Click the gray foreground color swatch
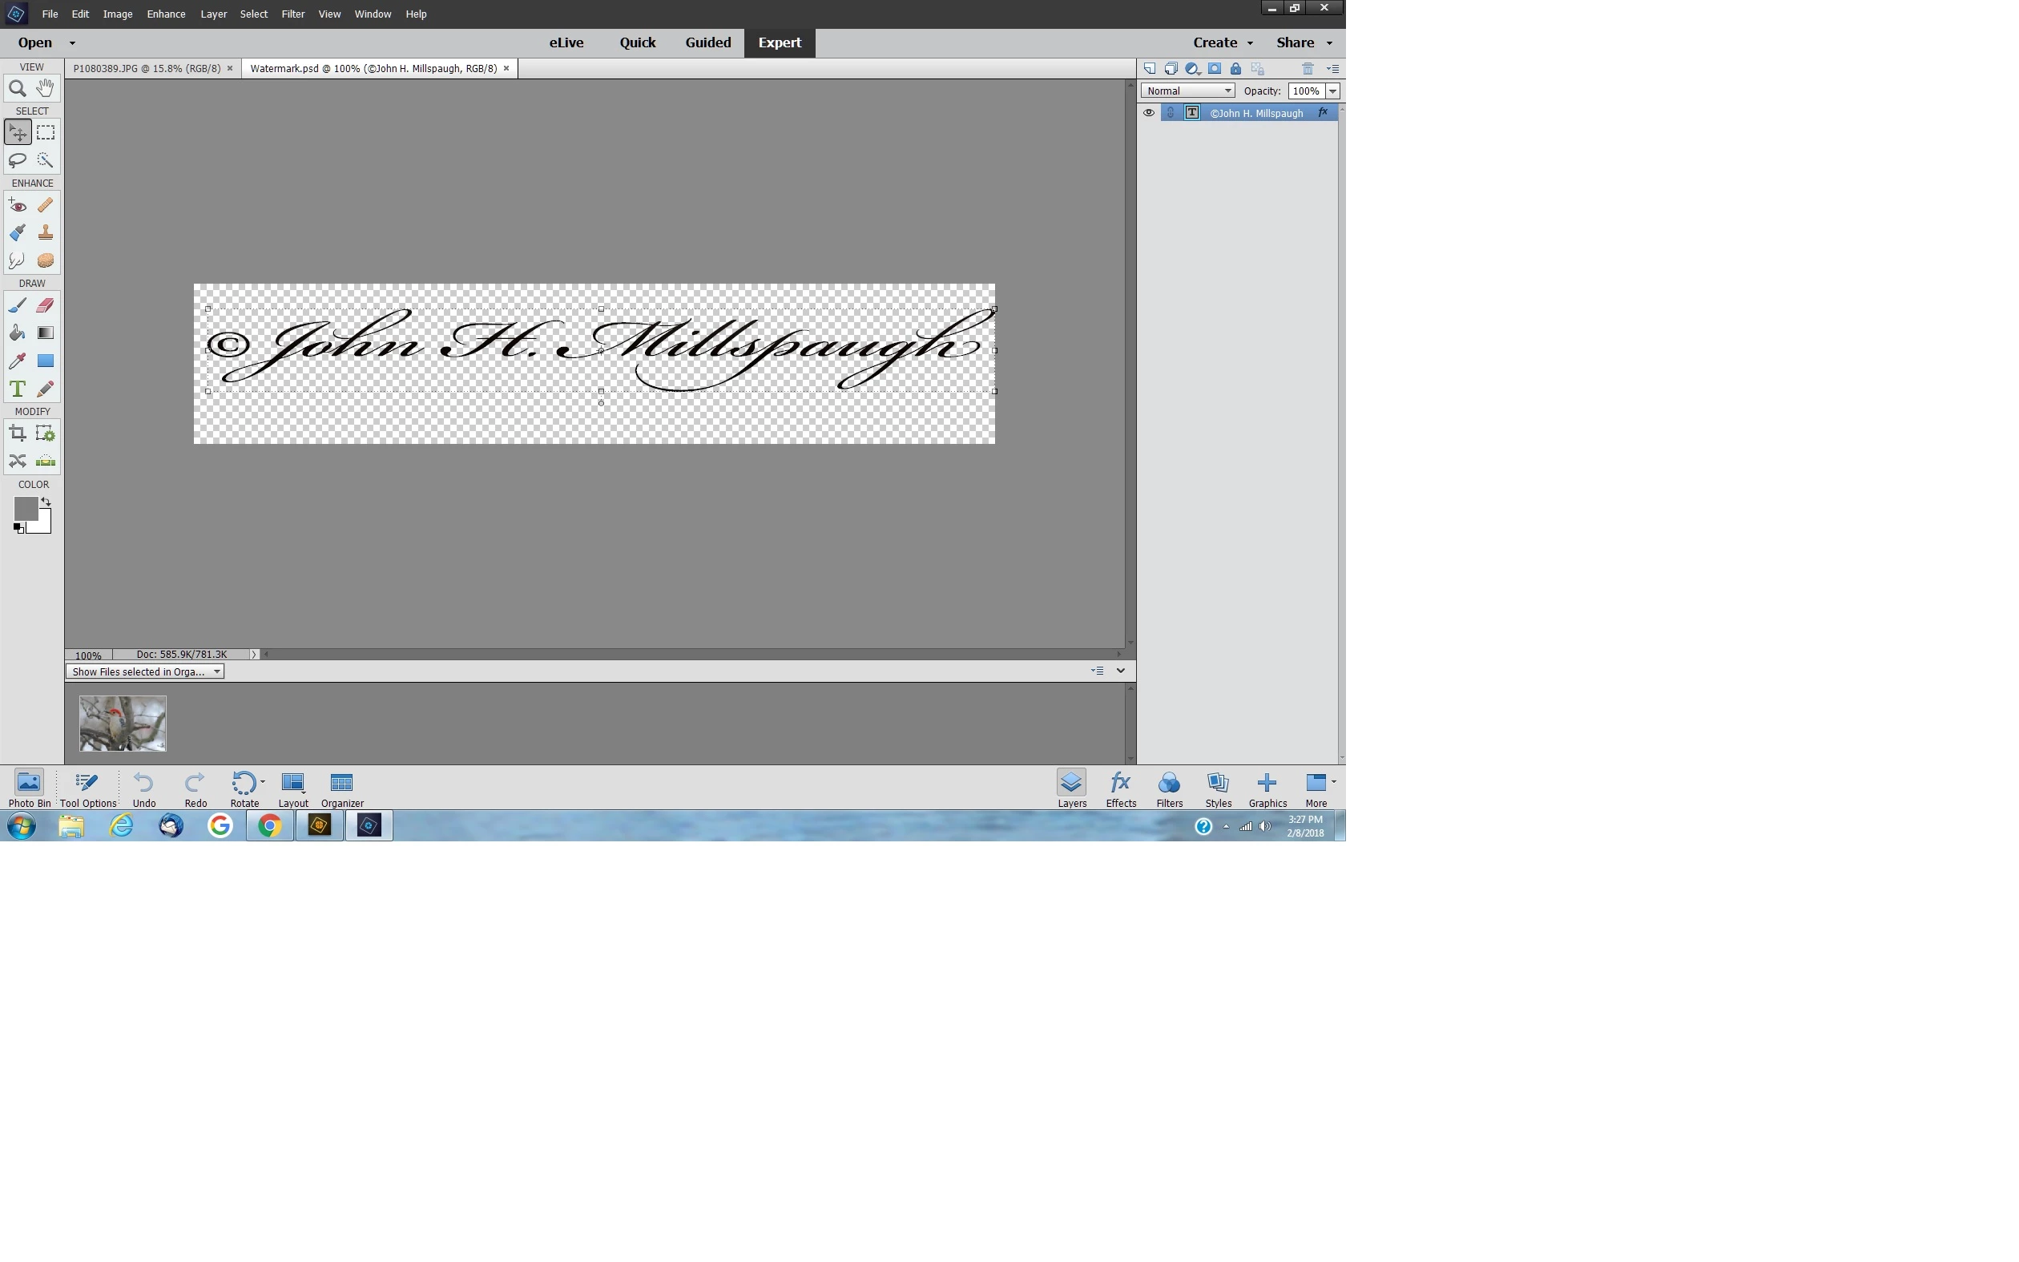 tap(25, 508)
